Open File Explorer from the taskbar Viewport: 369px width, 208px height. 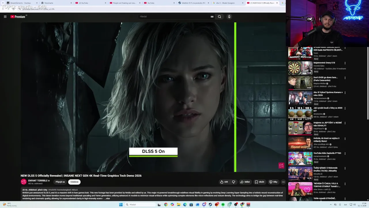[178, 205]
